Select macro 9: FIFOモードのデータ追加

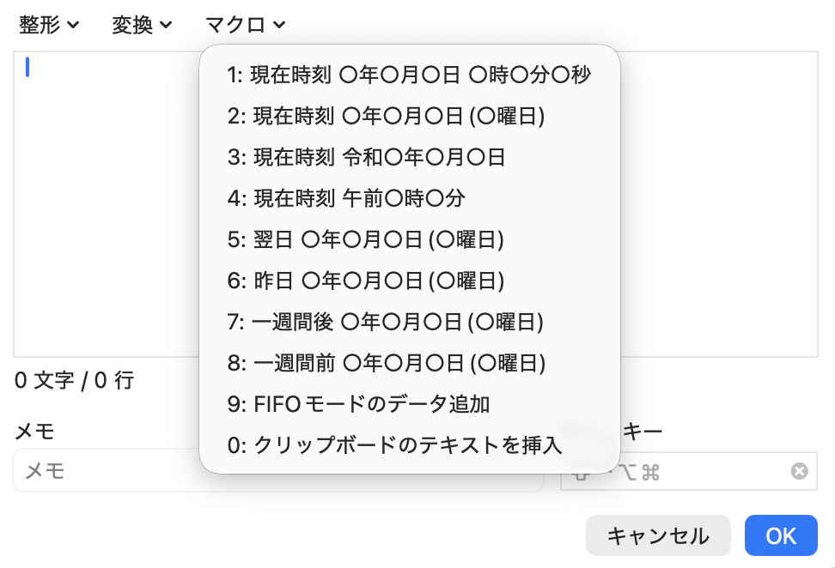coord(409,404)
